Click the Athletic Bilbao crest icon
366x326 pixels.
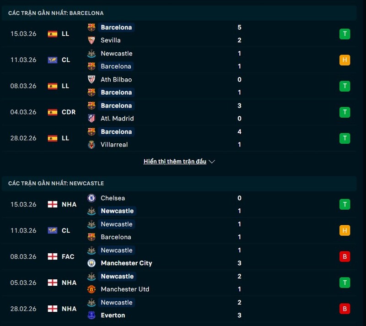click(91, 79)
